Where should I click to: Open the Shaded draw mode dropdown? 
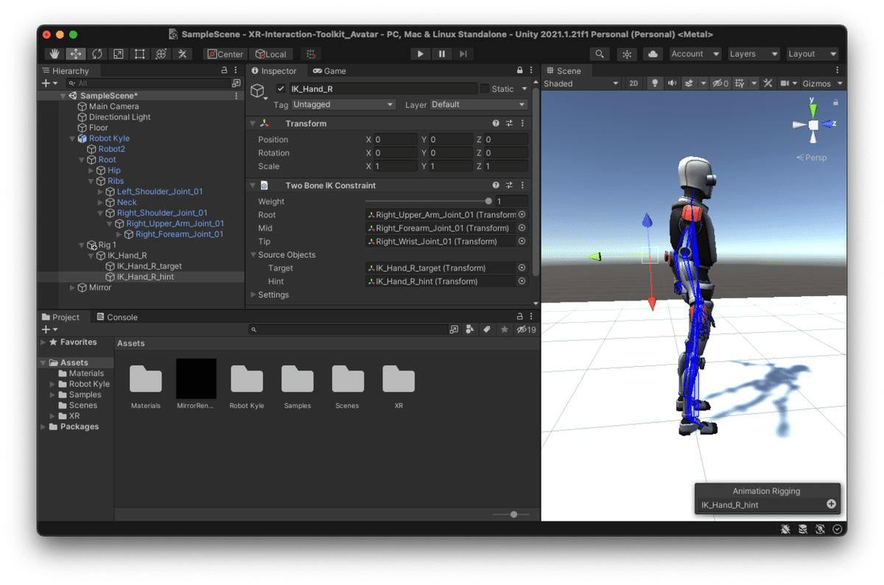pos(582,83)
